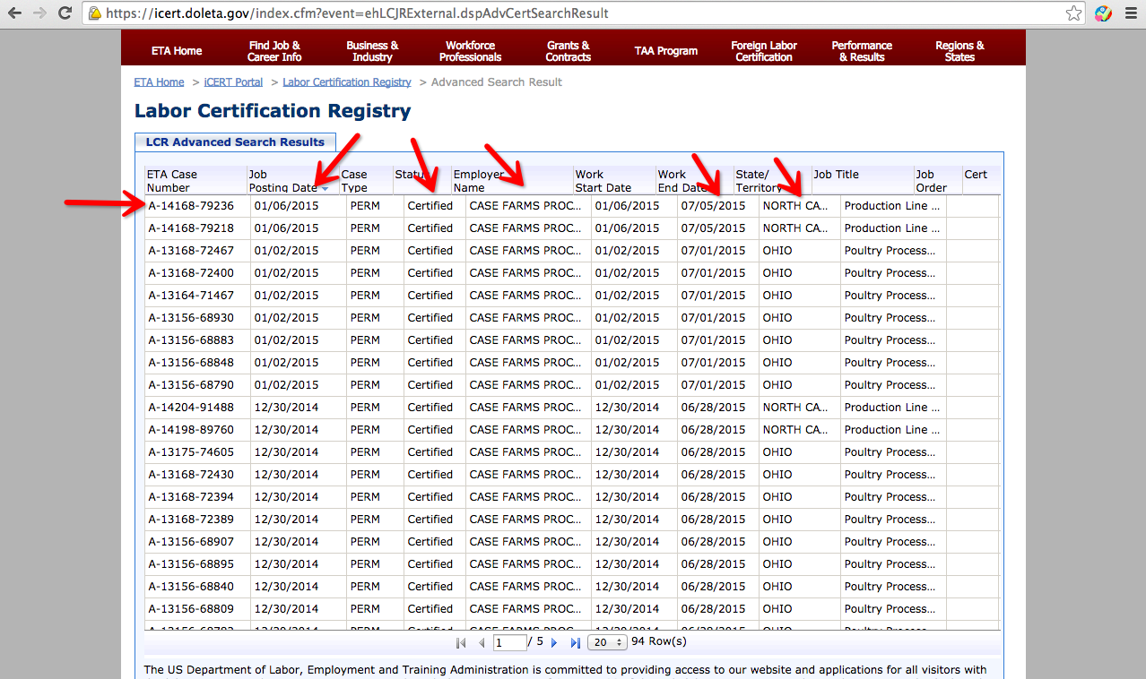
Task: Select case number A-13168-72394
Action: pos(191,497)
